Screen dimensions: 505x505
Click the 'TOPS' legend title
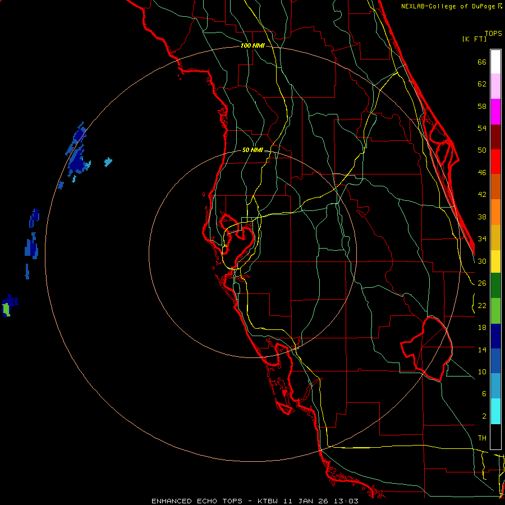(493, 34)
